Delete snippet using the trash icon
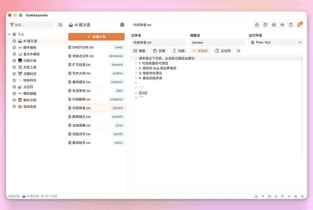Image resolution: width=313 pixels, height=210 pixels. coord(290,25)
